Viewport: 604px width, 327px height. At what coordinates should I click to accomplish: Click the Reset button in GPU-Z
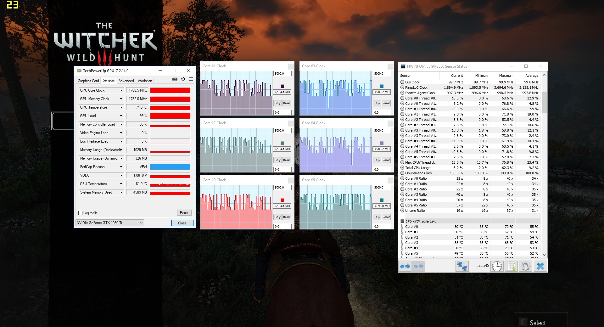(184, 213)
